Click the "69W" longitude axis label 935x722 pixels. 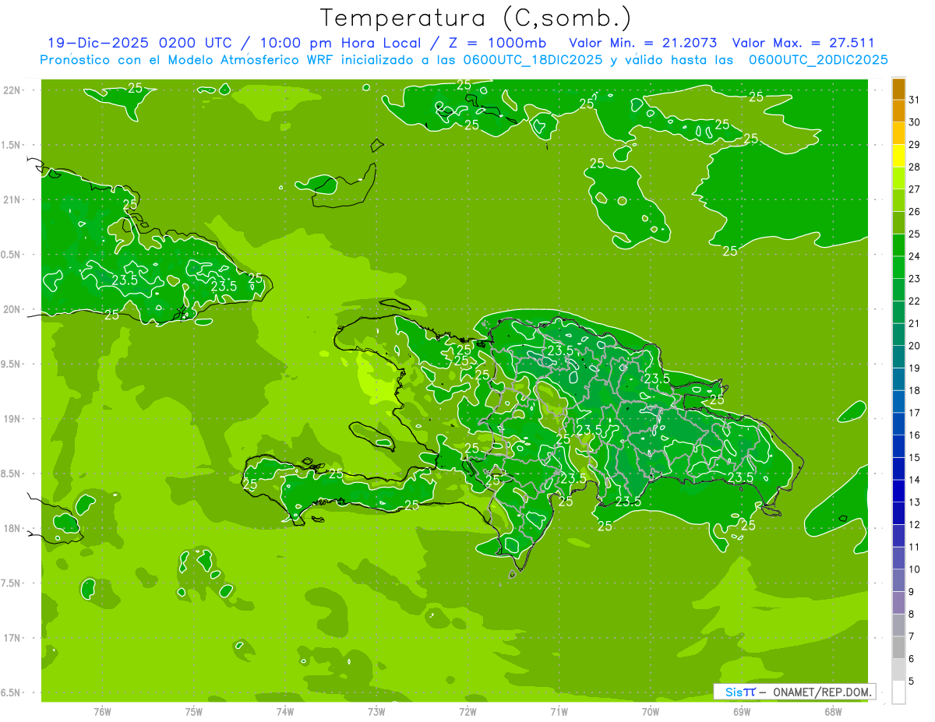(x=742, y=711)
